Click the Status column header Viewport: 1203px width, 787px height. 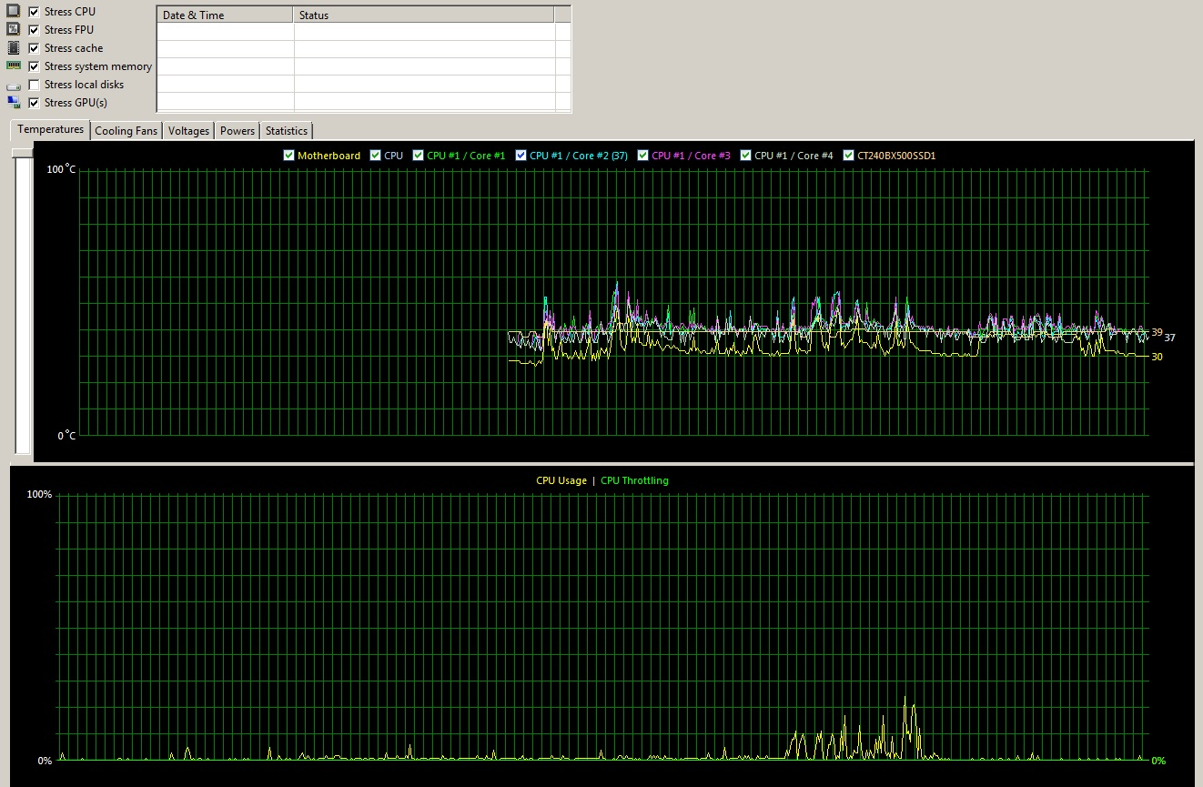[424, 15]
